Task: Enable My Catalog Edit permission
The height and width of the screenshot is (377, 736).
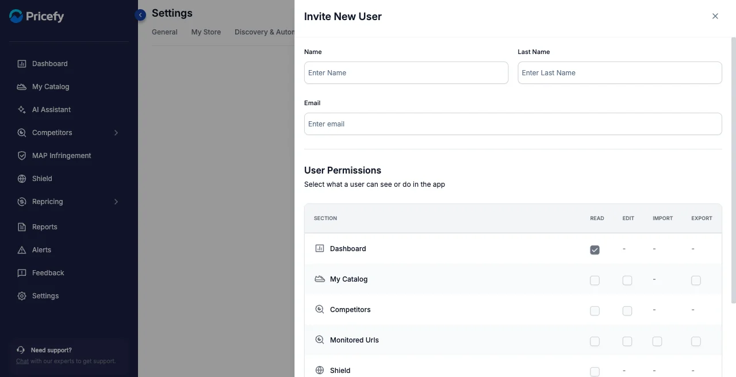Action: tap(627, 280)
